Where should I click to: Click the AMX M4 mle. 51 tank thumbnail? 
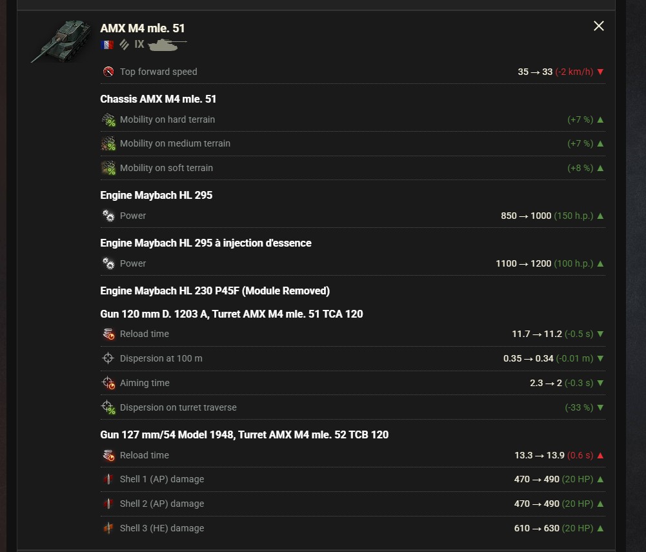tap(62, 41)
